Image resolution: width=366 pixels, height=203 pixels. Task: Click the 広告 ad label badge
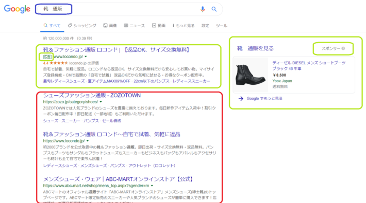pos(47,57)
